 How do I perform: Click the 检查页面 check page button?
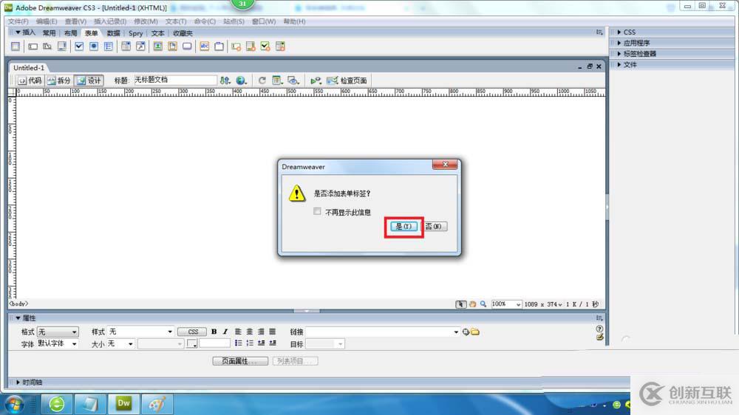(347, 80)
